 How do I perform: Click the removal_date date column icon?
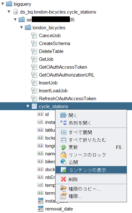[41, 209]
